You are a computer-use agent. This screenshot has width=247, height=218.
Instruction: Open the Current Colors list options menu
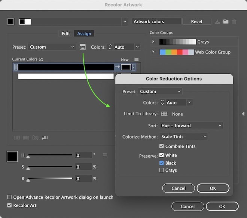coord(137,60)
